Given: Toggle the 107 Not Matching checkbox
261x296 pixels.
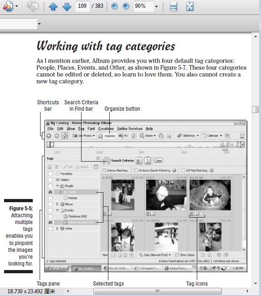Looking at the screenshot, I should click(183, 170).
